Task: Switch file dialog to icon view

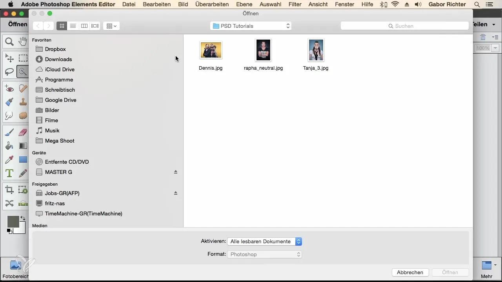Action: click(62, 26)
